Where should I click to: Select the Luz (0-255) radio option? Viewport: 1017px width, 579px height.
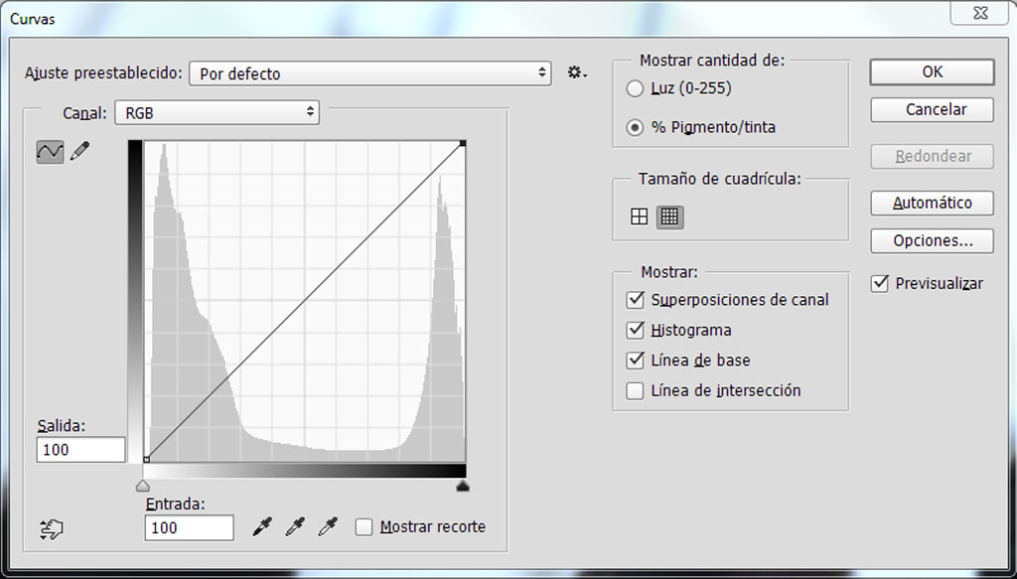[635, 88]
